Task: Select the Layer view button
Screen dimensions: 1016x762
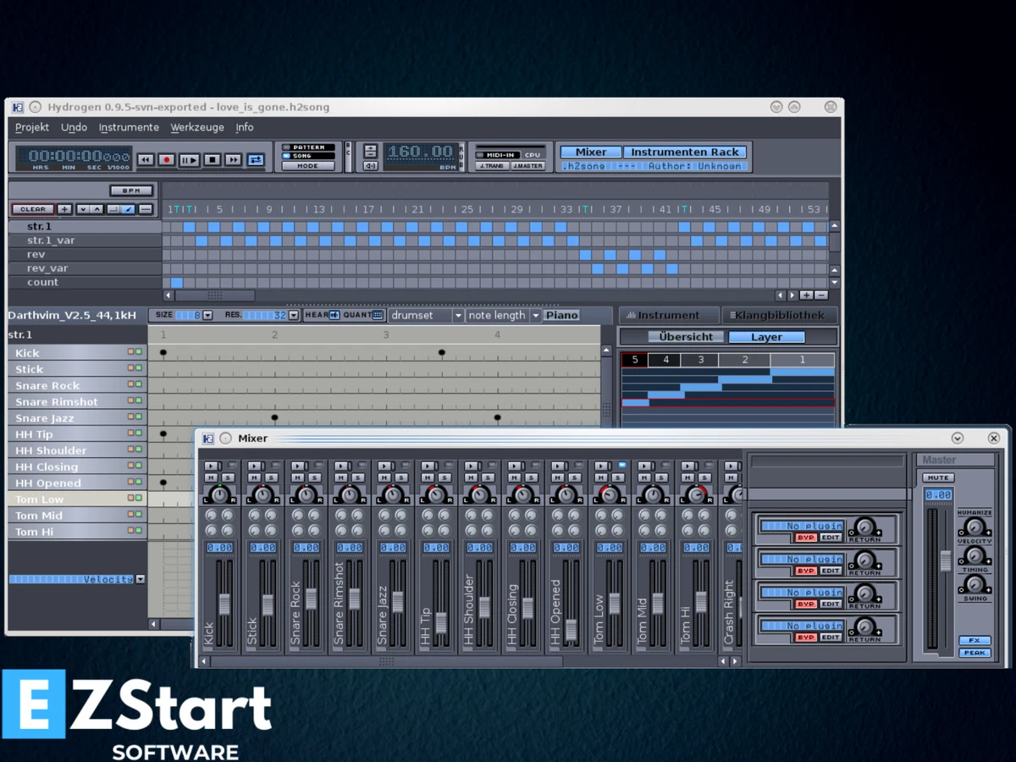Action: click(766, 337)
